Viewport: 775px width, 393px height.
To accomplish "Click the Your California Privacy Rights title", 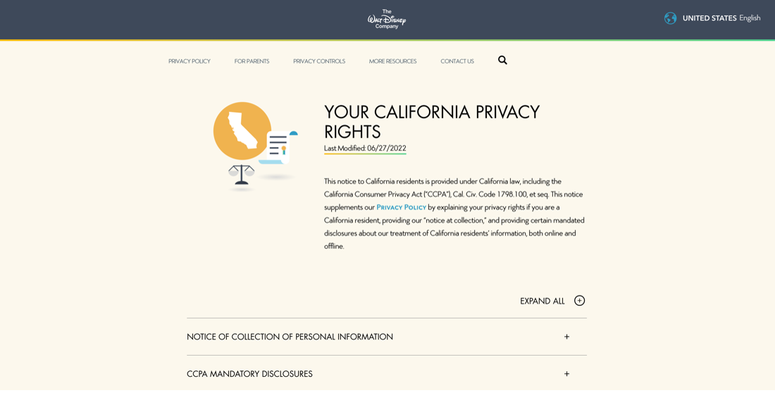I will (x=431, y=122).
